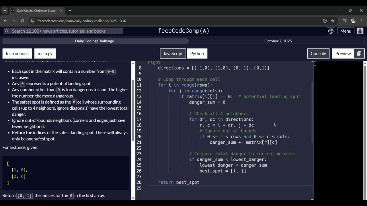367x206 pixels.
Task: View site information icon in address bar
Action: click(x=33, y=21)
